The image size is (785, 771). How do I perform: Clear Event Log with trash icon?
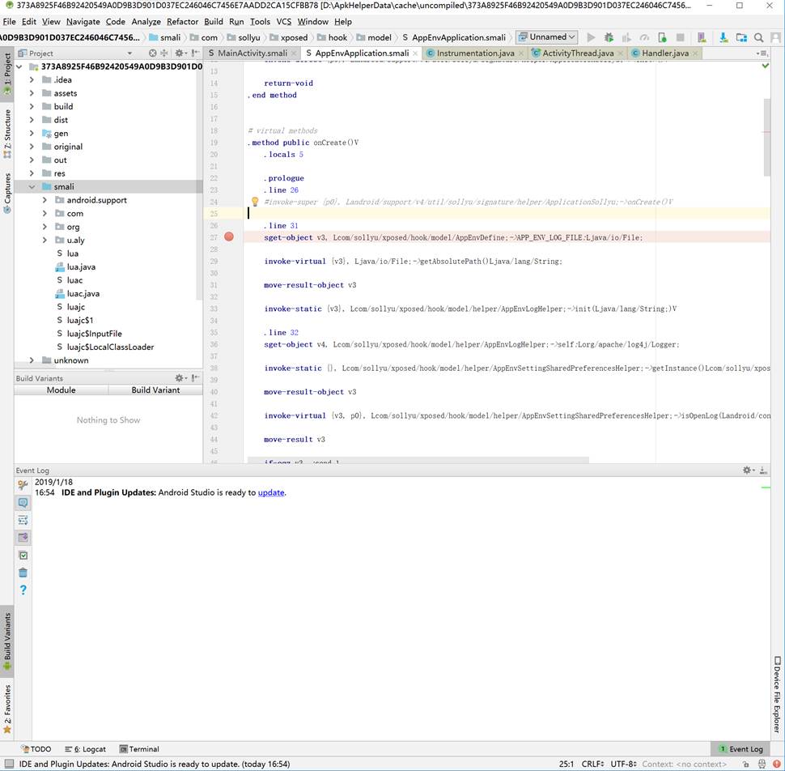(x=23, y=573)
